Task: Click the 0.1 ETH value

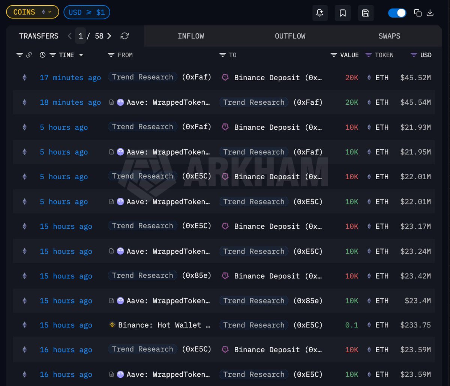Action: [x=352, y=325]
